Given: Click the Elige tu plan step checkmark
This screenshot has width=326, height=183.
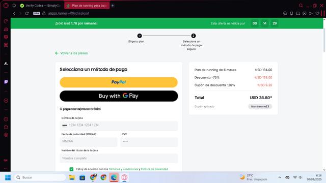Looking at the screenshot, I should point(140,36).
